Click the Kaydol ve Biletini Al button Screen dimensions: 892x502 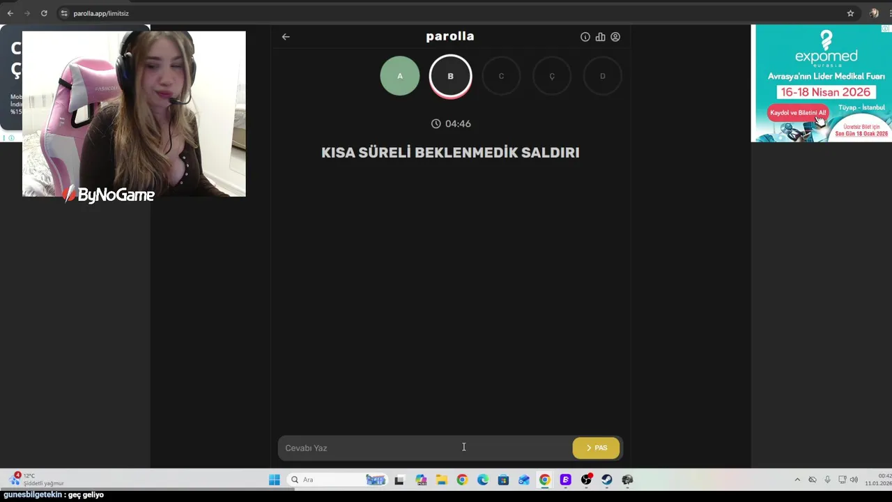click(x=798, y=112)
